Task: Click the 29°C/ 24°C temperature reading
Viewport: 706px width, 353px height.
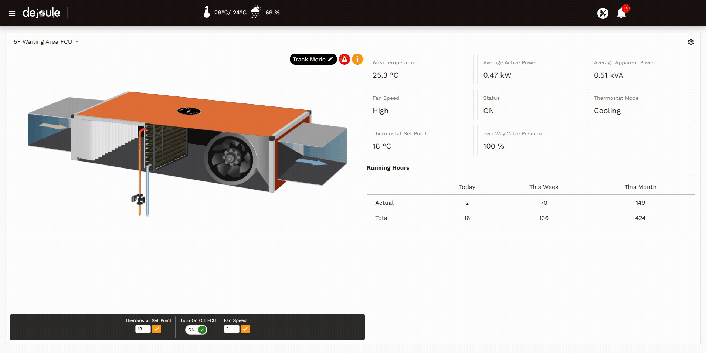Action: point(230,13)
